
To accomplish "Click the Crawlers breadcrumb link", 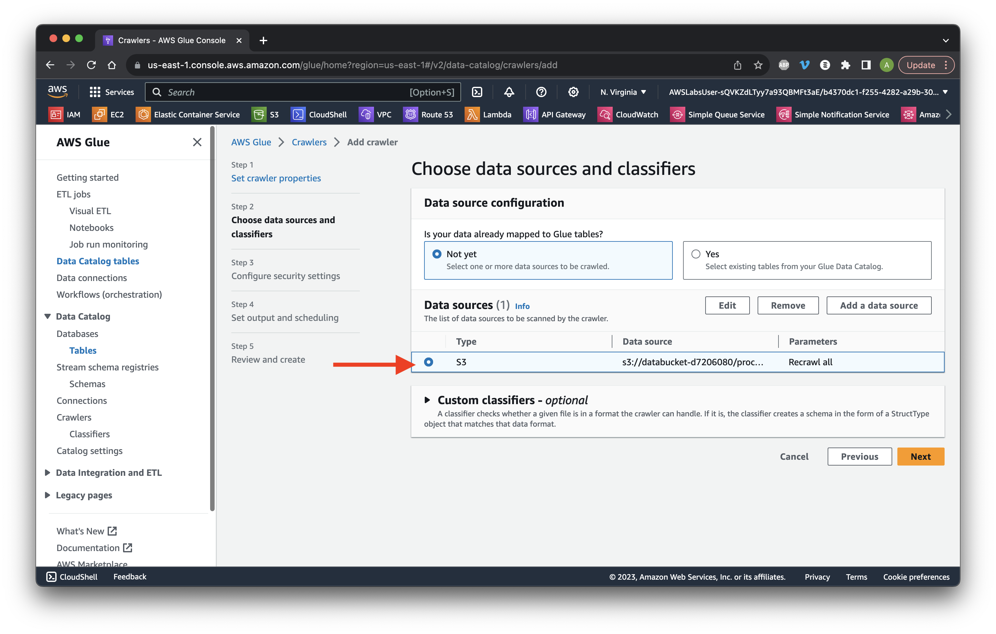I will tap(309, 142).
